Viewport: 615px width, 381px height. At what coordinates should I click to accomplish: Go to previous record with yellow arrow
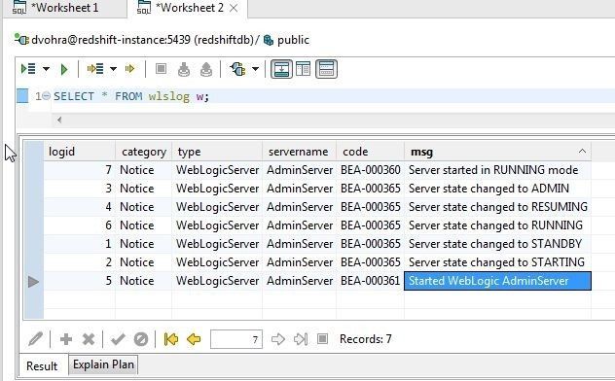[194, 339]
